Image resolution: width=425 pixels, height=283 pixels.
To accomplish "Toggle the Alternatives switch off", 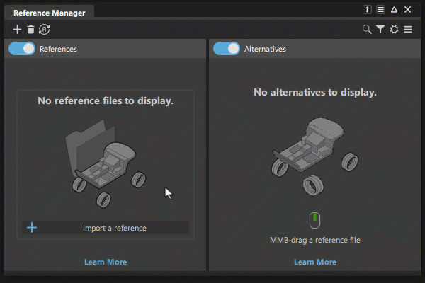I will pyautogui.click(x=227, y=49).
